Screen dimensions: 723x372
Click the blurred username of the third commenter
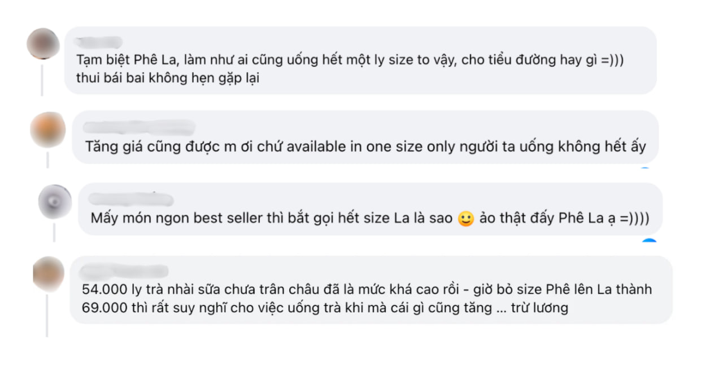(x=130, y=197)
